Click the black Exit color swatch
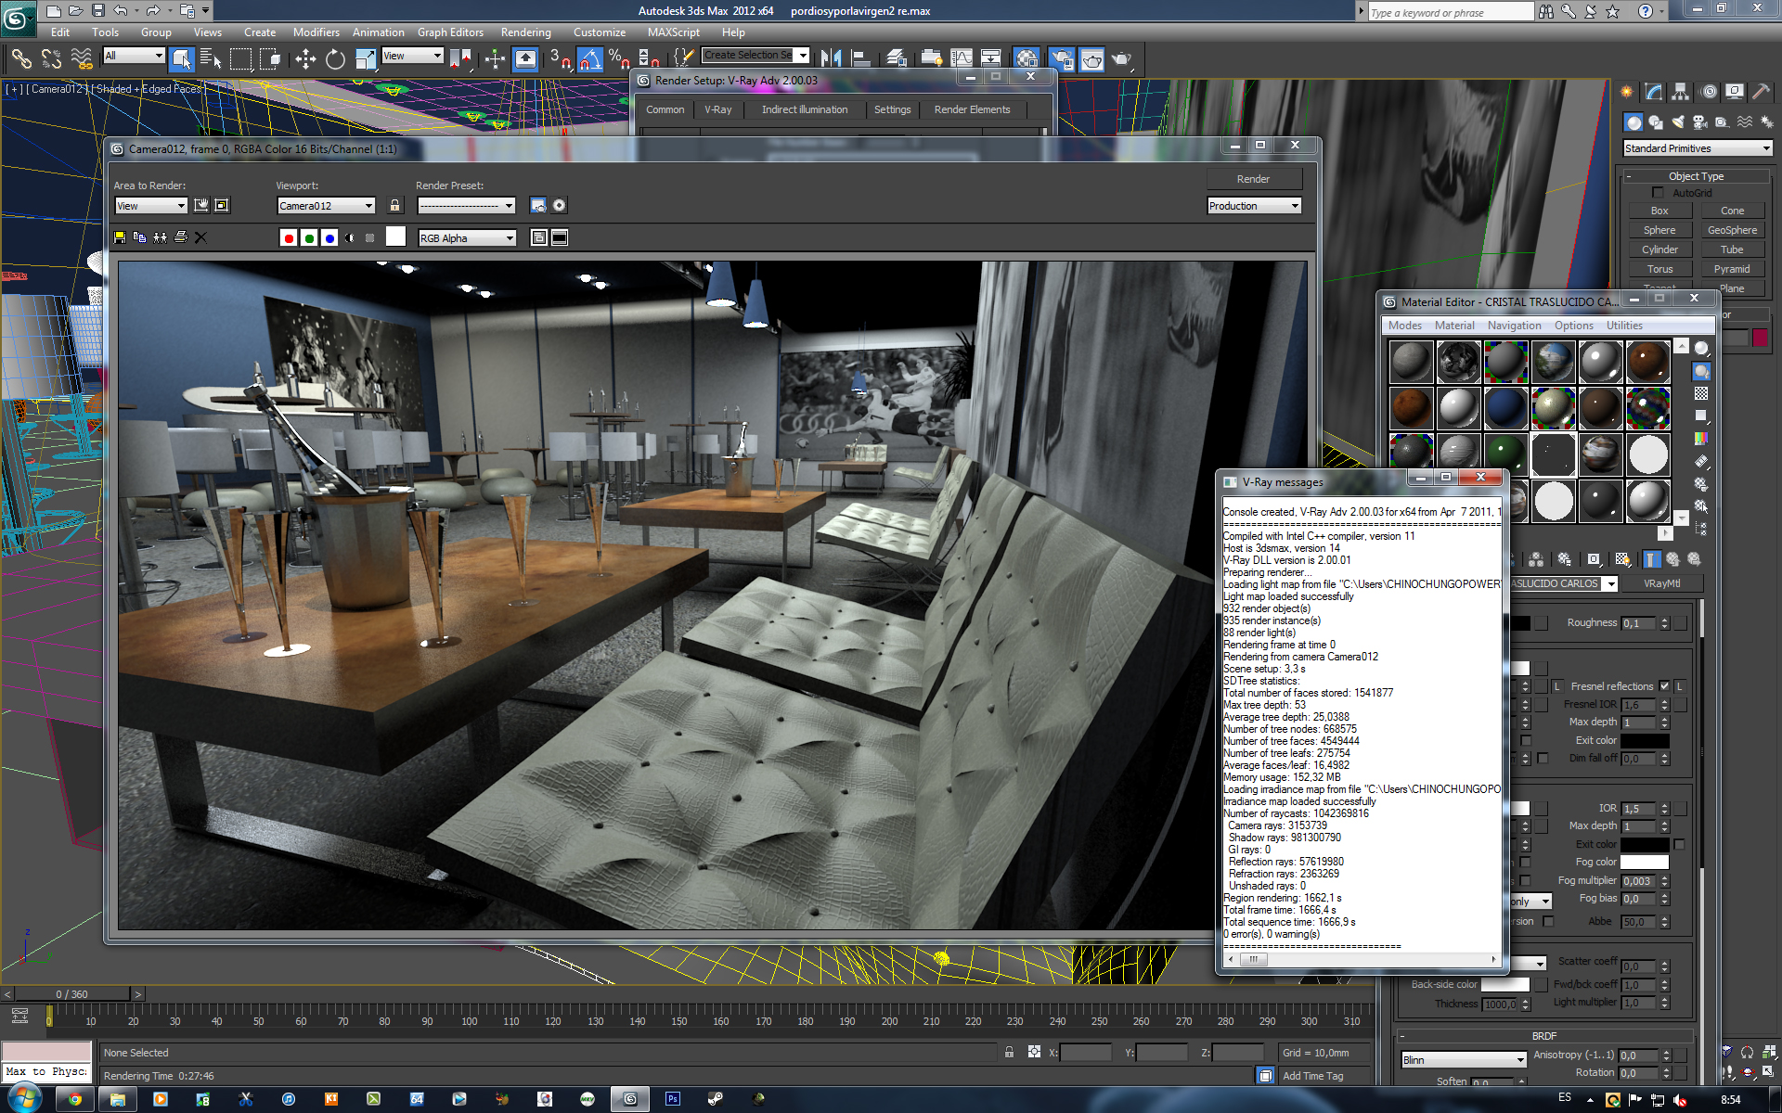Image resolution: width=1782 pixels, height=1113 pixels. [x=1645, y=740]
